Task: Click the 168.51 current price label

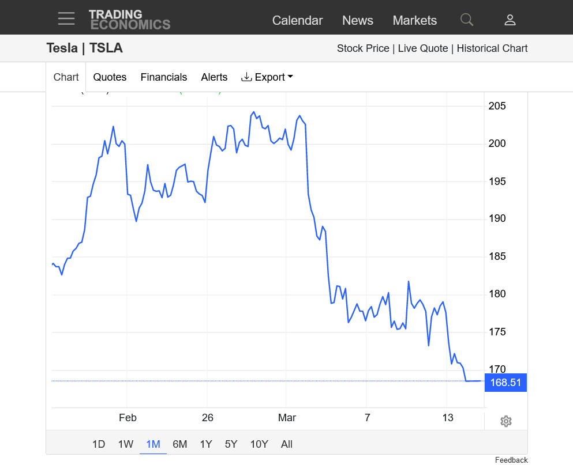Action: coord(505,383)
